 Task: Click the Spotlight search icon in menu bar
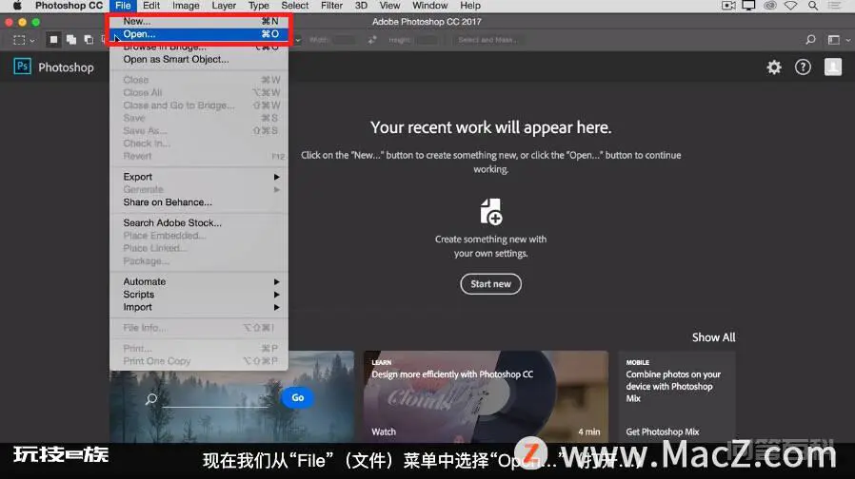click(x=812, y=6)
